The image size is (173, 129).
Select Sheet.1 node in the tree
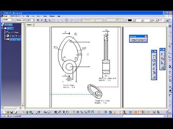pos(10,28)
